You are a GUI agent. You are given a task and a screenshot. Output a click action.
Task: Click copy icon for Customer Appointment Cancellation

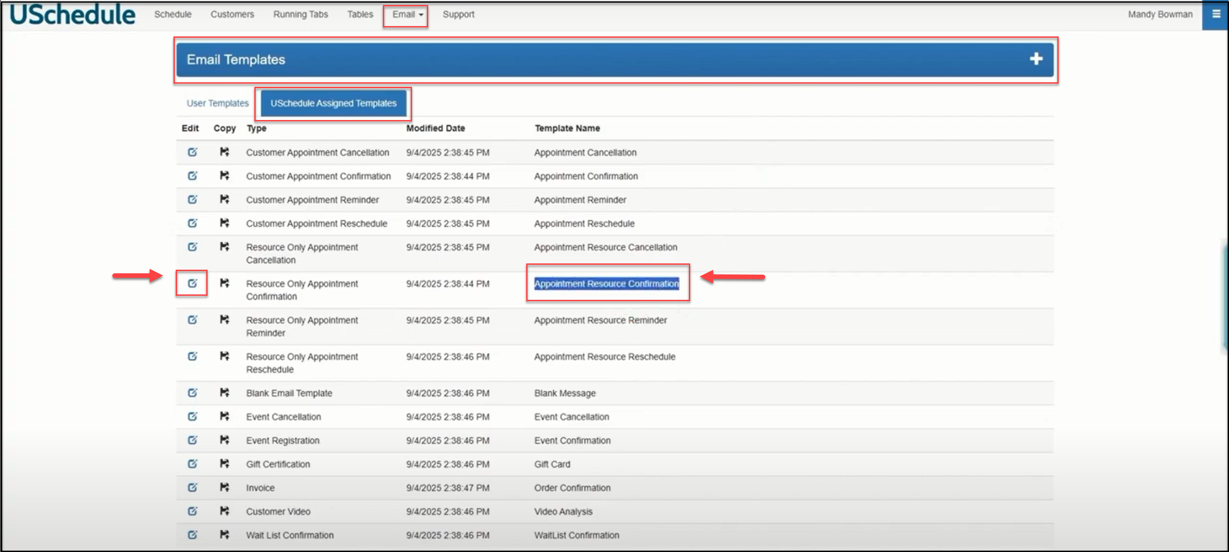tap(224, 152)
